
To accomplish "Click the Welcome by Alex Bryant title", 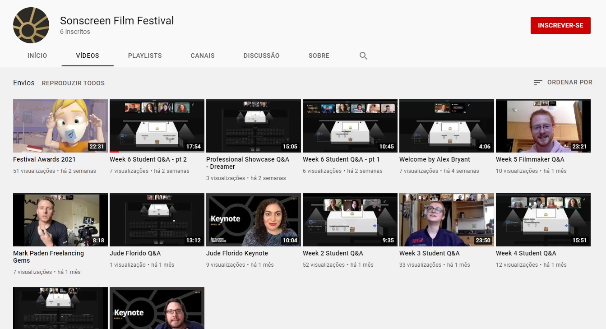I will tap(435, 159).
